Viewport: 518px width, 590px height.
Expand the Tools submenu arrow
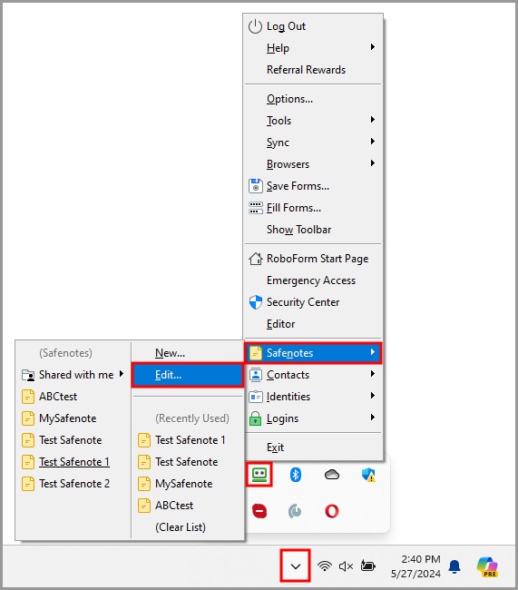pos(373,120)
